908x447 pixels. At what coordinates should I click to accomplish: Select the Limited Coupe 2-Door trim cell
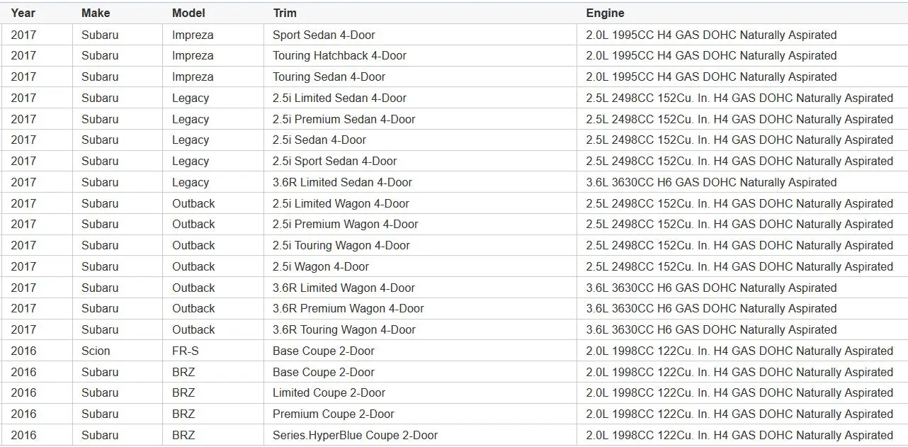tap(420, 393)
